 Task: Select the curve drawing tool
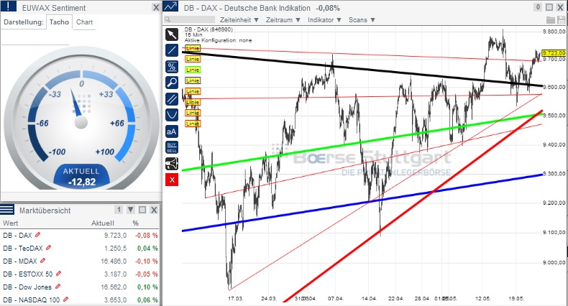click(172, 115)
